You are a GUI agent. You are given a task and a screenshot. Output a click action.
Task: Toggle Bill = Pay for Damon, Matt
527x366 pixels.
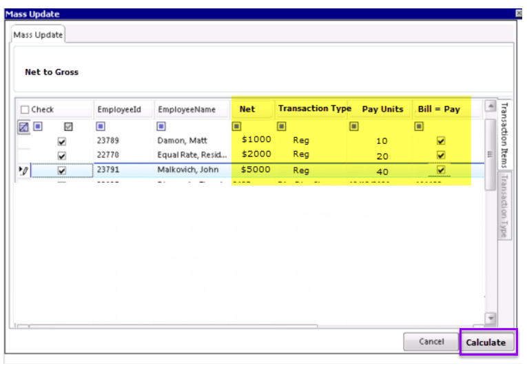pos(441,141)
